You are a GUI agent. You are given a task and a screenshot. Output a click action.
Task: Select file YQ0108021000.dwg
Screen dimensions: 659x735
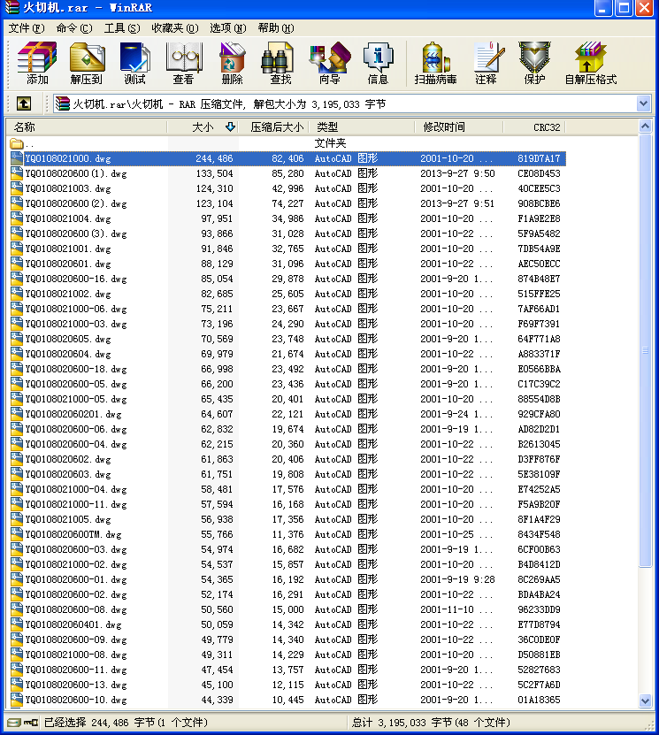pyautogui.click(x=287, y=158)
